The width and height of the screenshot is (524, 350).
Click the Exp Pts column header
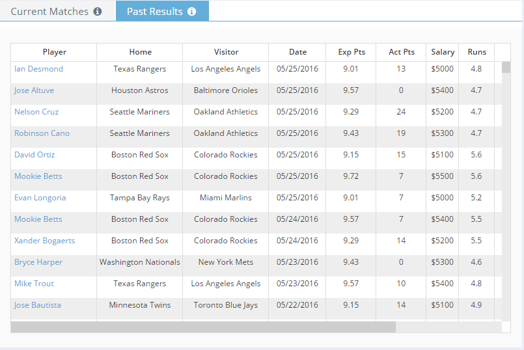[352, 52]
